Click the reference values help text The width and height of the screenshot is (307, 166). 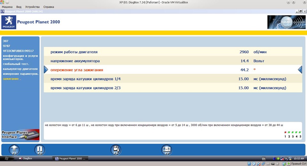click(x=164, y=125)
